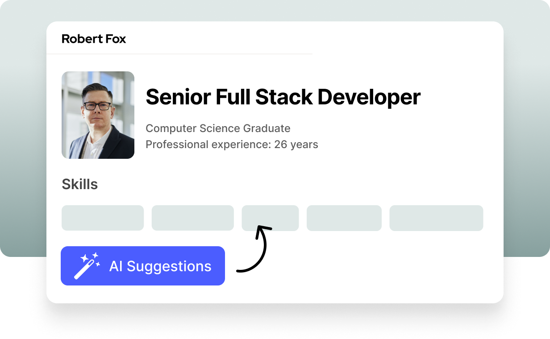Click the Senior Full Stack Developer title

(x=283, y=97)
